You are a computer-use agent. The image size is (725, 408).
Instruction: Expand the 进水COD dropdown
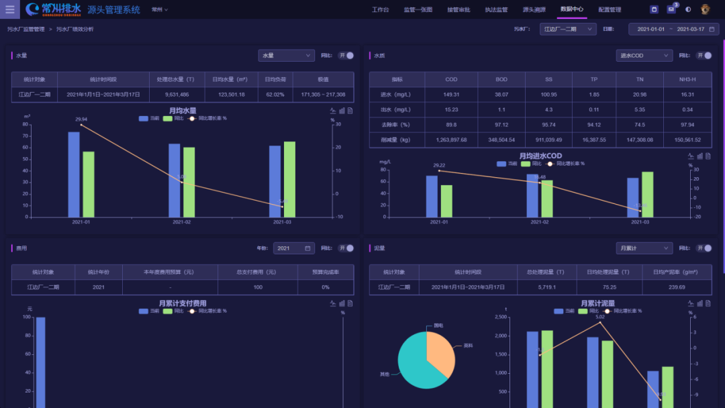(x=644, y=56)
